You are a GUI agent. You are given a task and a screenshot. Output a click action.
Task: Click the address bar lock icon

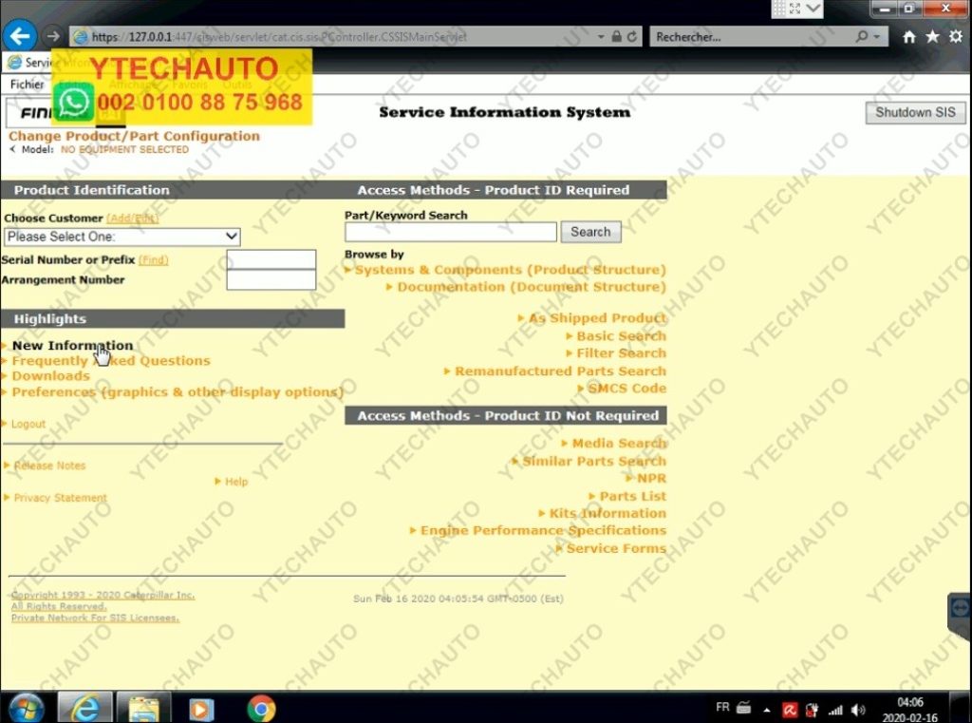616,37
